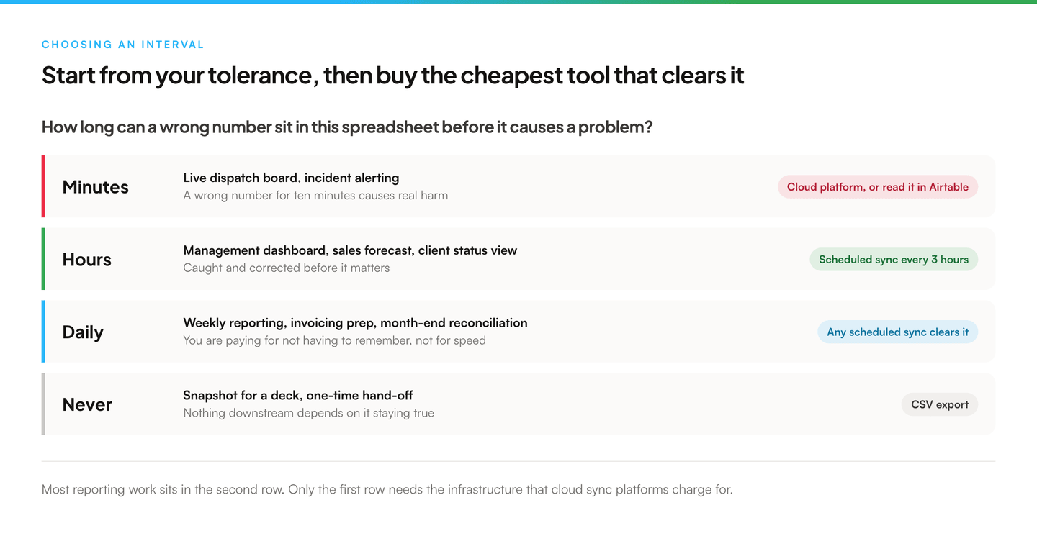1037x541 pixels.
Task: Click the gray accent bar on Never row
Action: (43, 404)
